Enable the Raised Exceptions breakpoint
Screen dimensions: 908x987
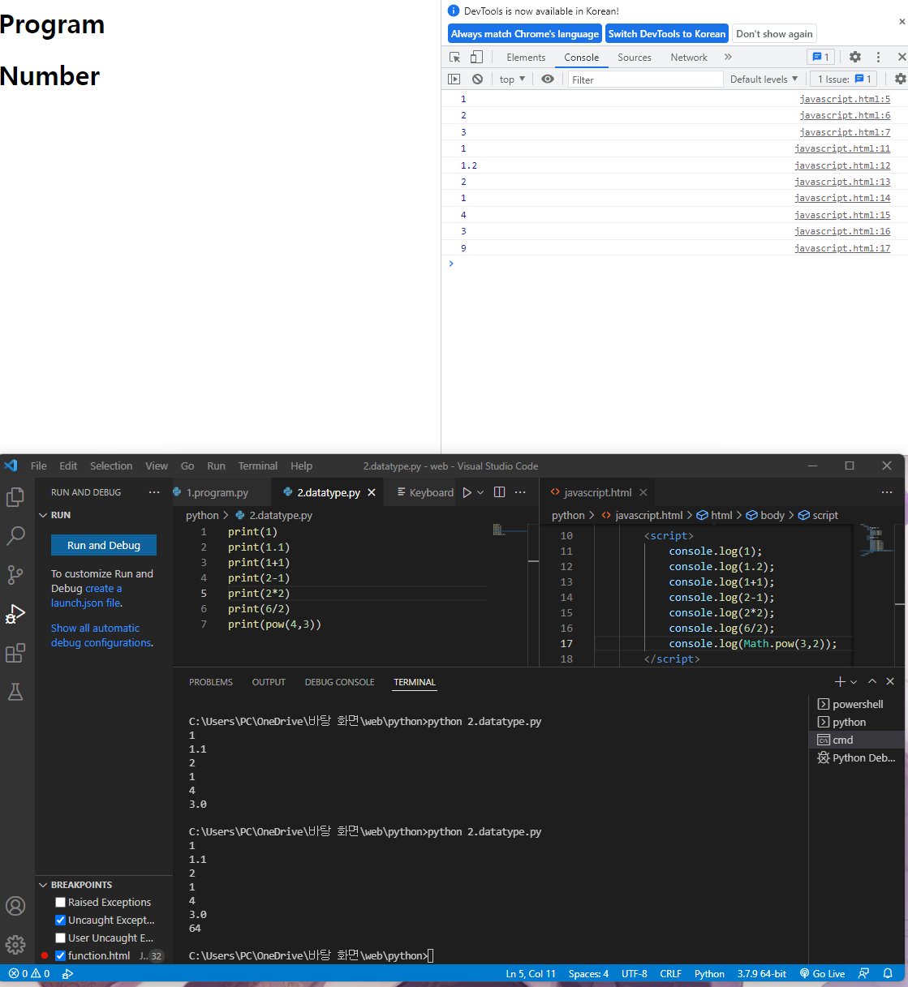tap(60, 902)
